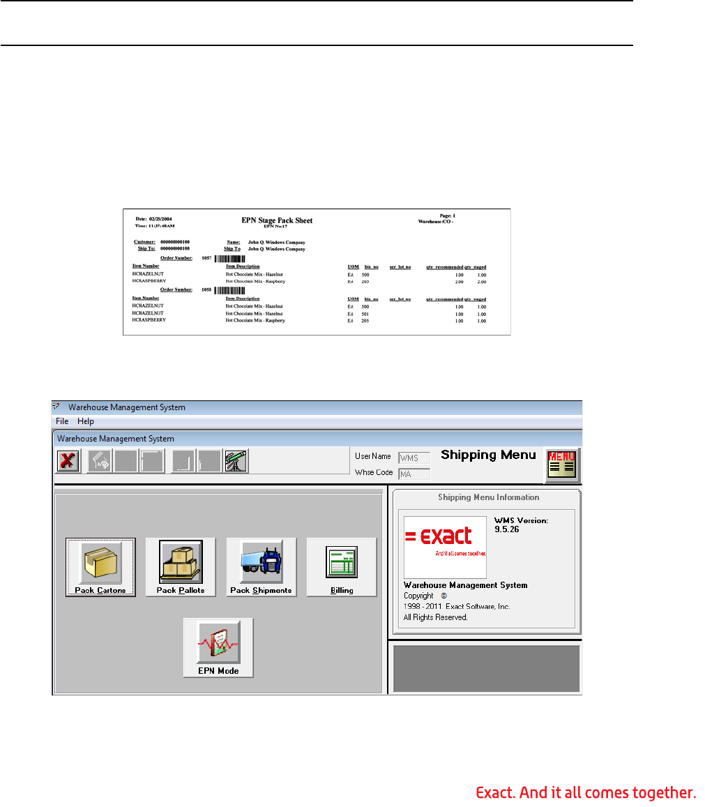Click the 'All Rights Reserved.' text

(x=435, y=617)
